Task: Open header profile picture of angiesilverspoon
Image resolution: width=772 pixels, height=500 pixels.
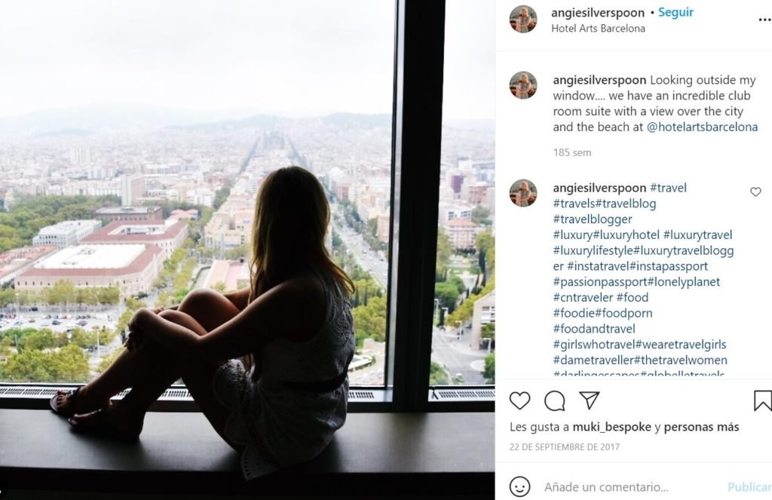Action: point(523,19)
